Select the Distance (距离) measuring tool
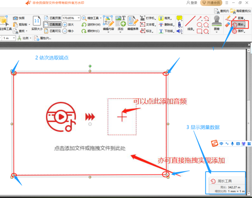This screenshot has height=198, width=252. 239,18
